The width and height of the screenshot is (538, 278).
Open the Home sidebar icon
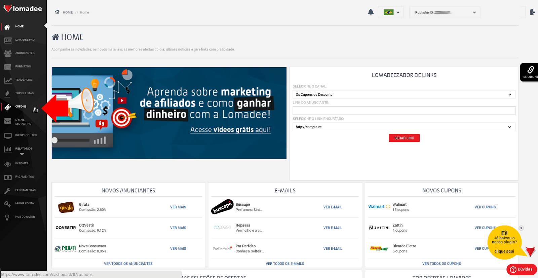coord(7,27)
